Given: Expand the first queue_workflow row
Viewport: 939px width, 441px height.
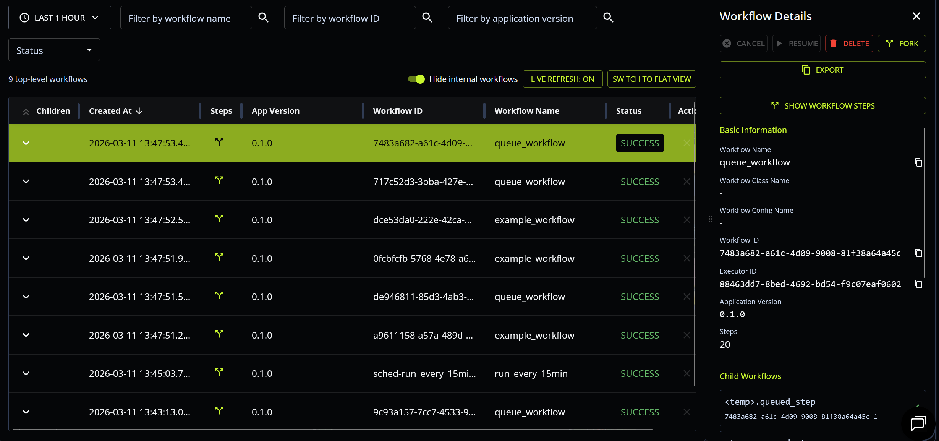Looking at the screenshot, I should [26, 143].
